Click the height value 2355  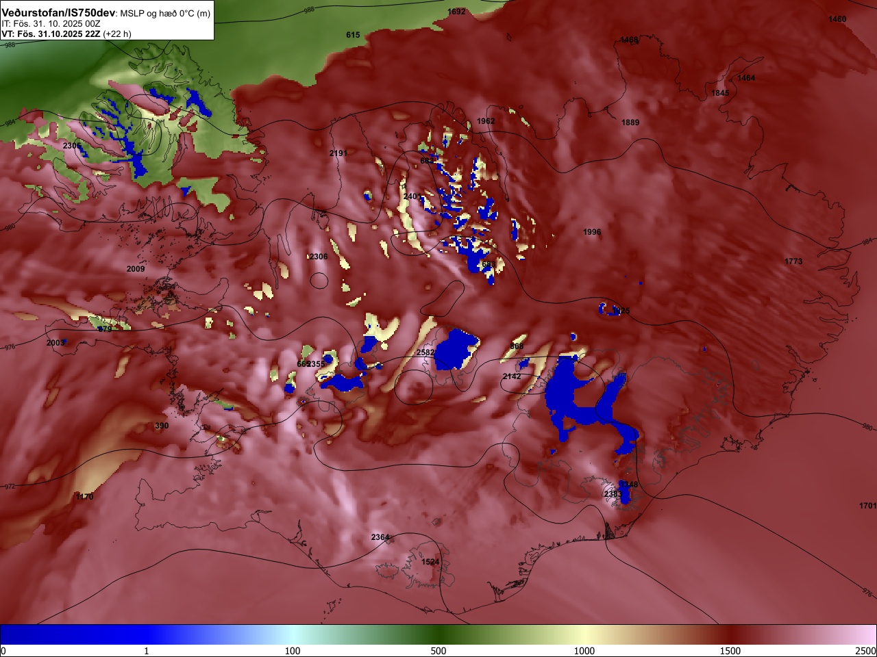tap(316, 364)
